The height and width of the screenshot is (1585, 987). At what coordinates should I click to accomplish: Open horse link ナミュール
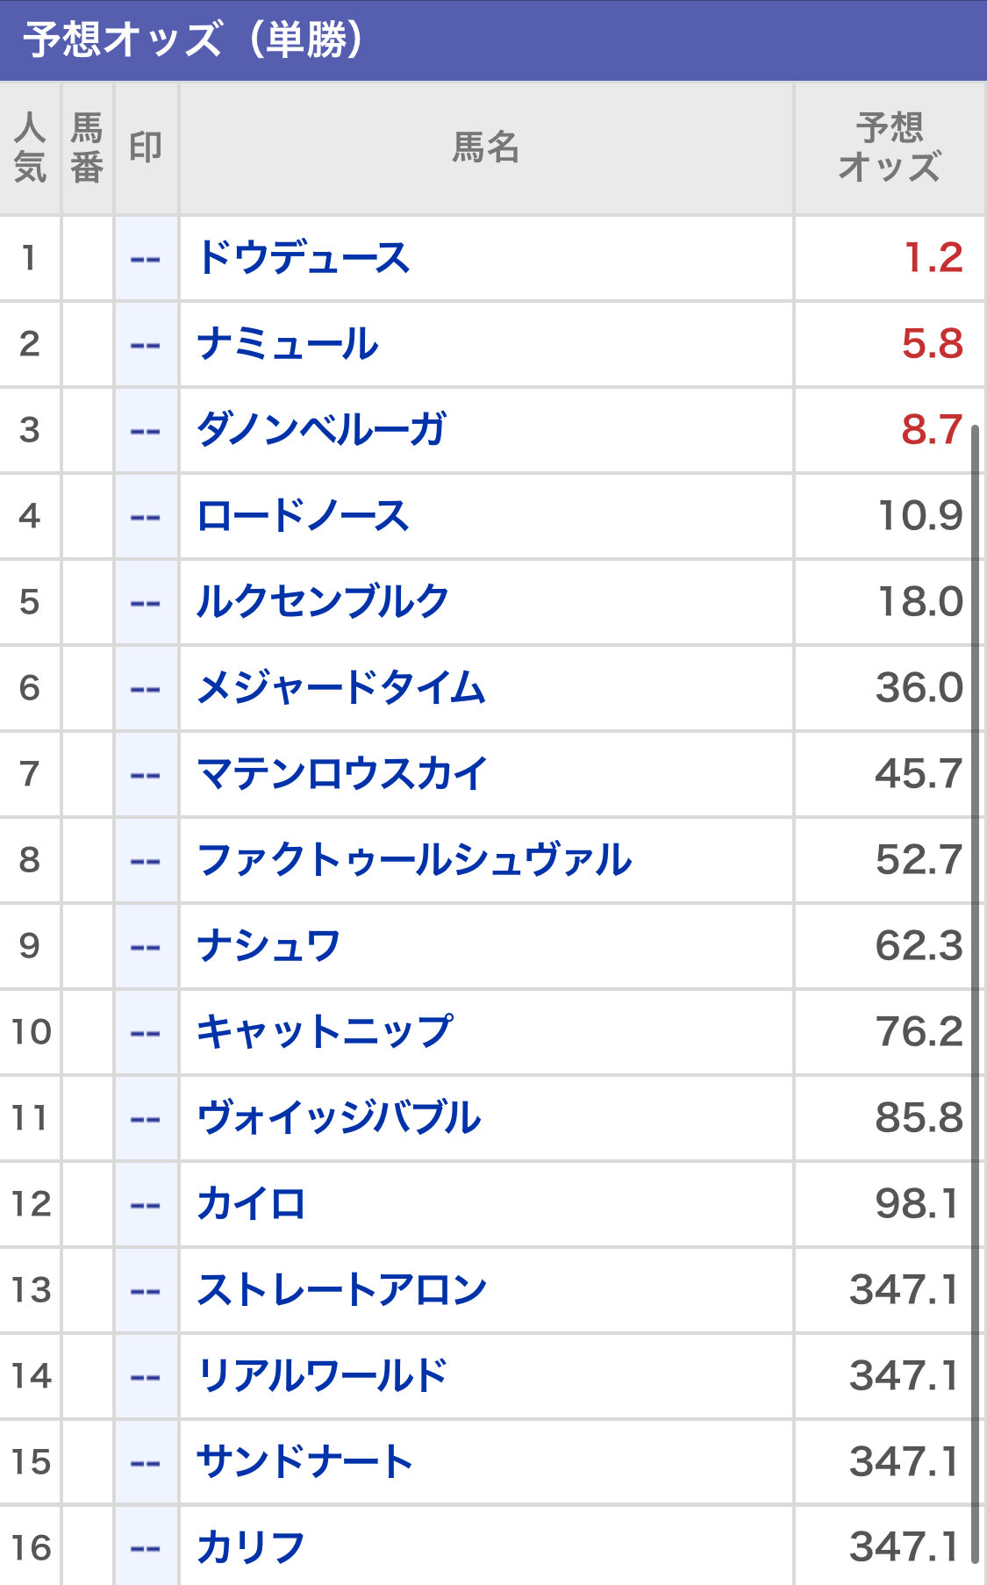288,344
